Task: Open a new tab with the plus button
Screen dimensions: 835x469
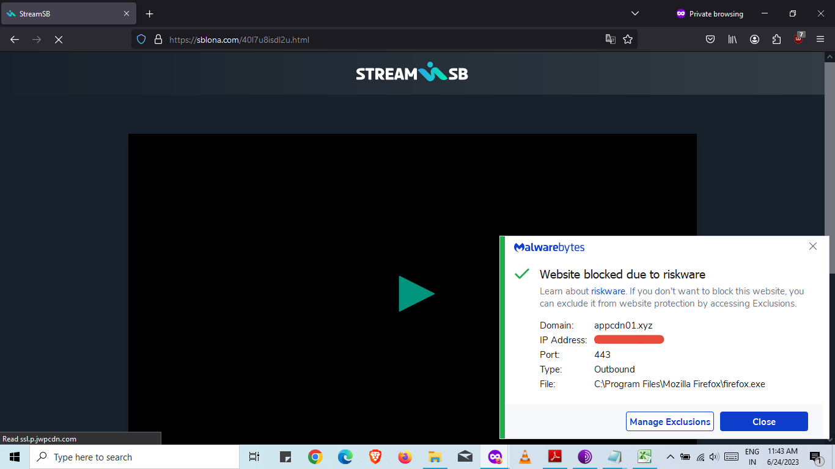Action: (x=150, y=13)
